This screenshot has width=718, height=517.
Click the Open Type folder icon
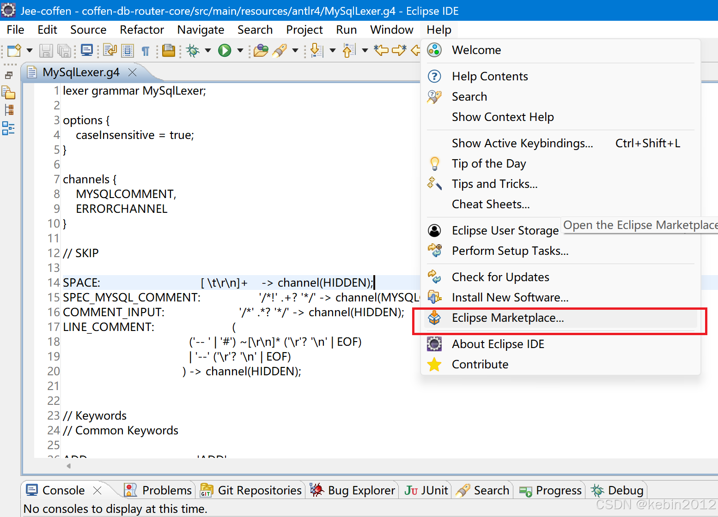[x=261, y=50]
